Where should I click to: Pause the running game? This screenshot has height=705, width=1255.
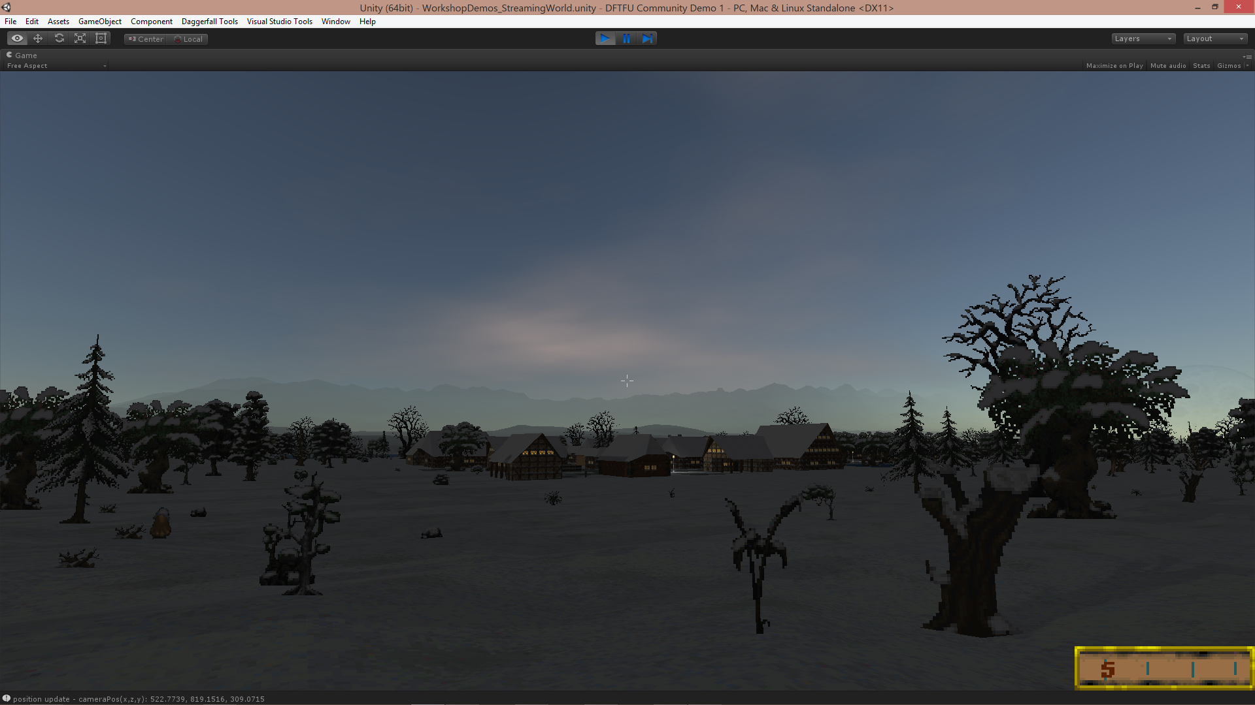click(626, 38)
